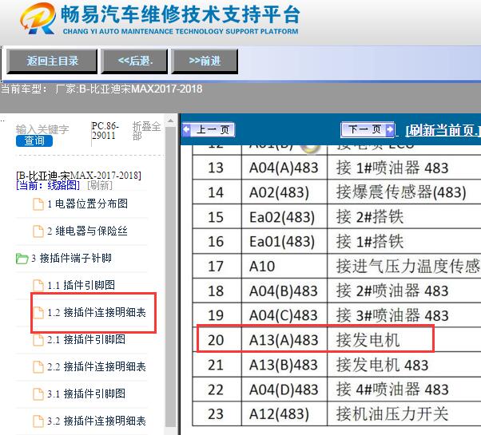The width and height of the screenshot is (481, 435).
Task: Click the sidebar scrollbar up arrow
Action: pyautogui.click(x=170, y=121)
